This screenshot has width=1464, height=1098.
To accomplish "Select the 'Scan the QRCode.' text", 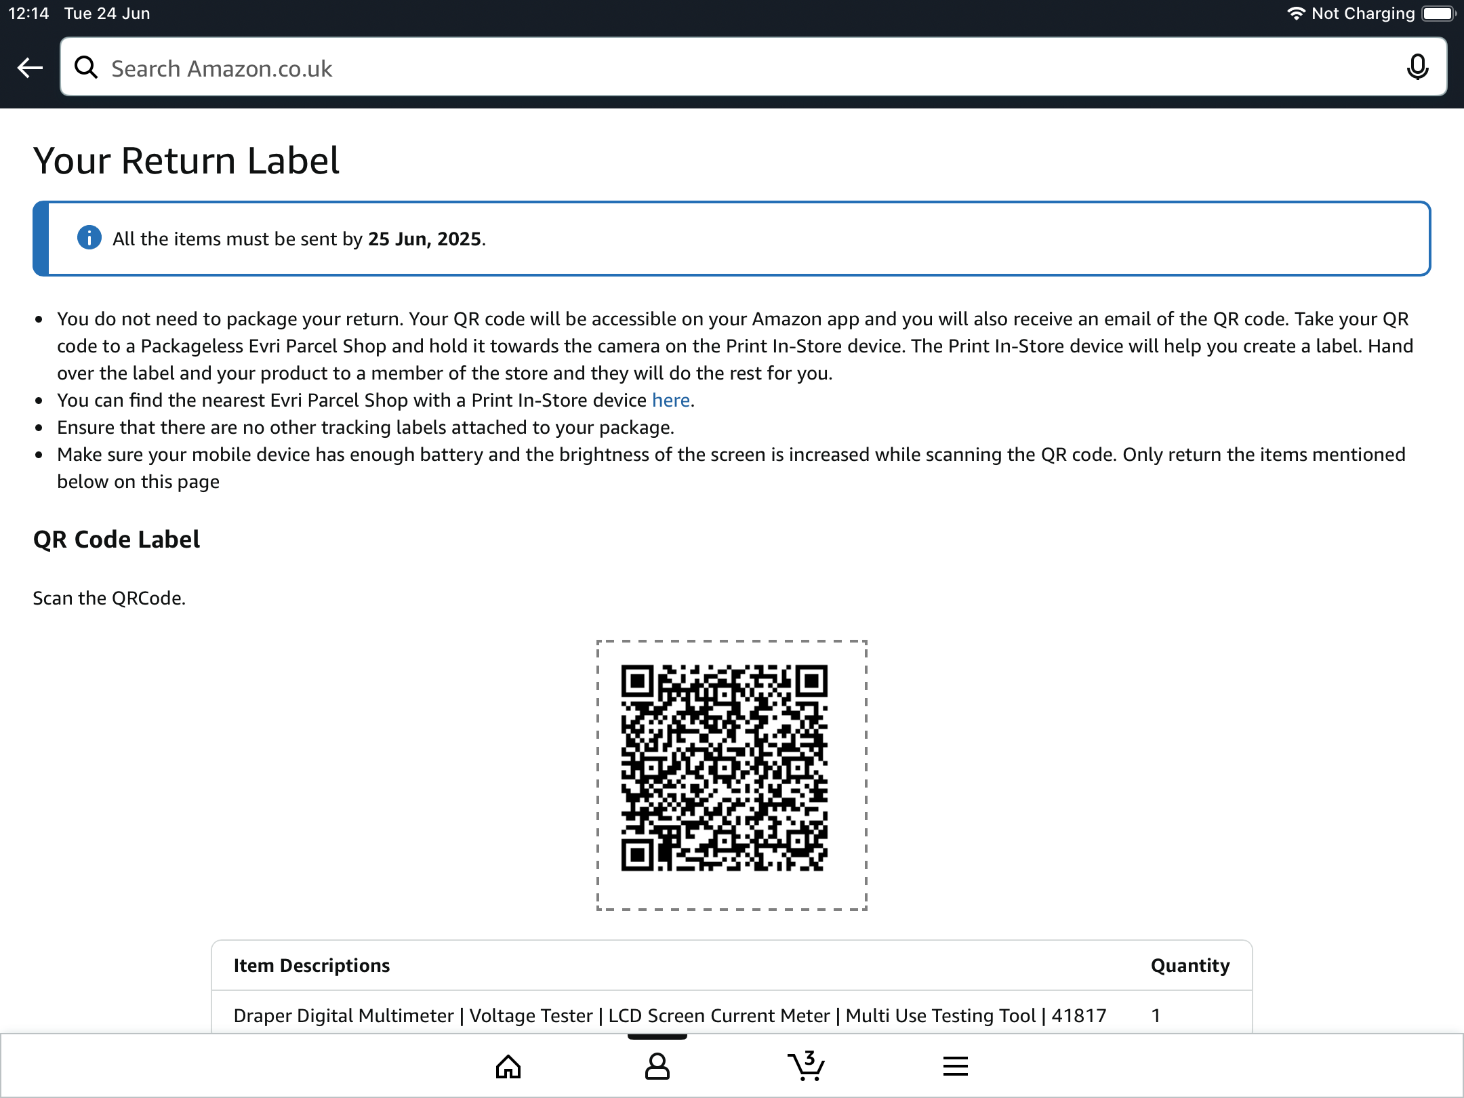I will [109, 598].
